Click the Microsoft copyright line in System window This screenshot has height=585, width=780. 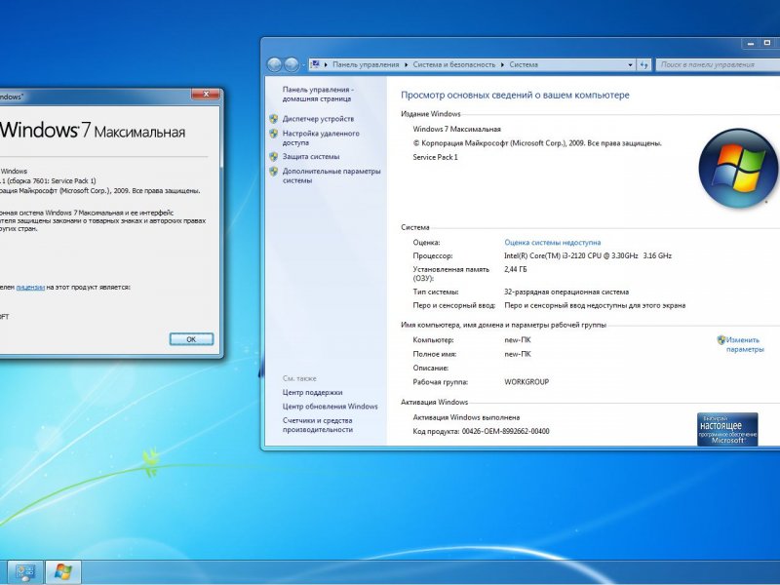point(537,143)
